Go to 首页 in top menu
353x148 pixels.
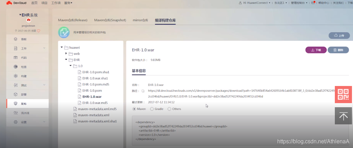[34, 3]
